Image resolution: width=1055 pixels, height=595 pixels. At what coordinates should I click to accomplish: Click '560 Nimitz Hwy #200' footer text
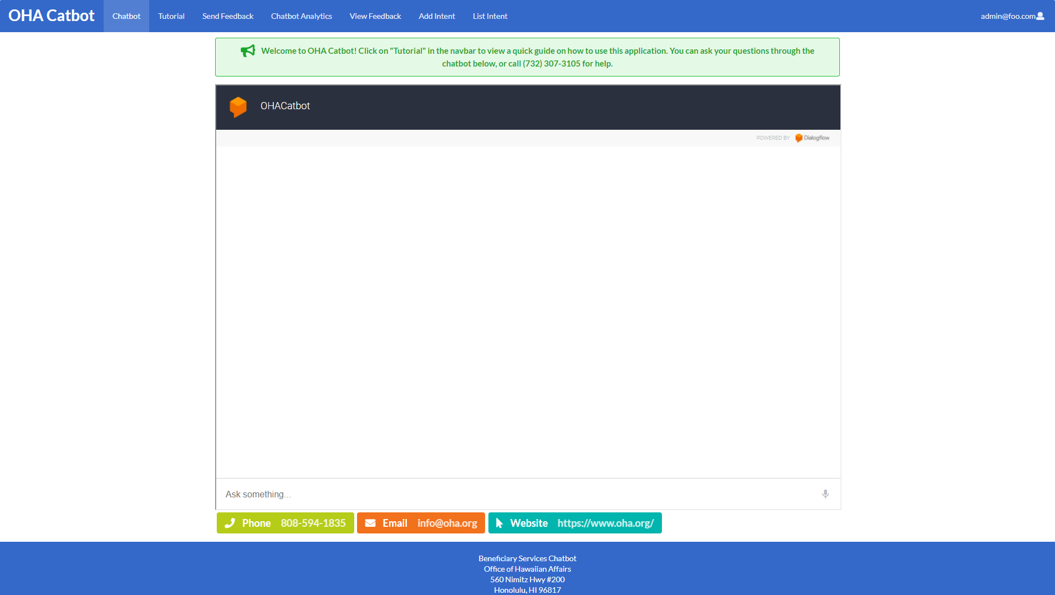pyautogui.click(x=527, y=579)
